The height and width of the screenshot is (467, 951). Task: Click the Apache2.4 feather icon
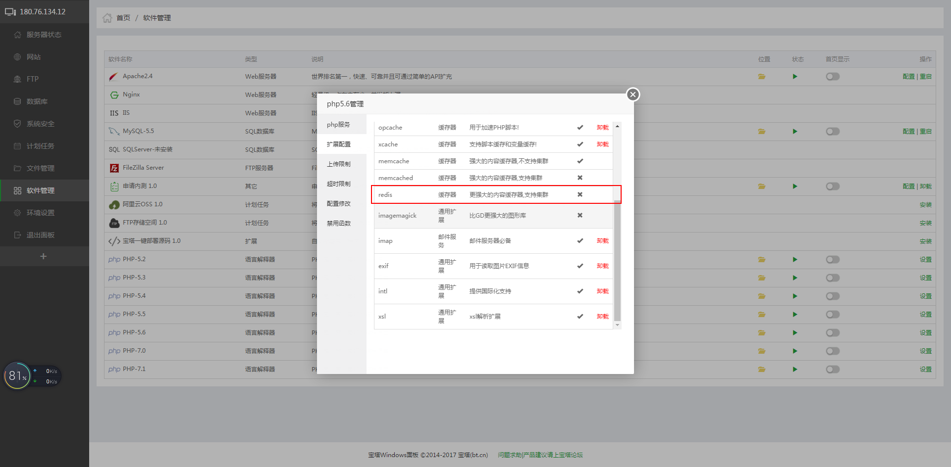point(114,77)
